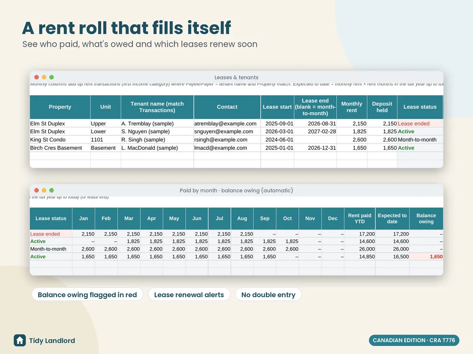Click Month-to-month status in Paid by month window
The height and width of the screenshot is (354, 473).
pos(51,249)
